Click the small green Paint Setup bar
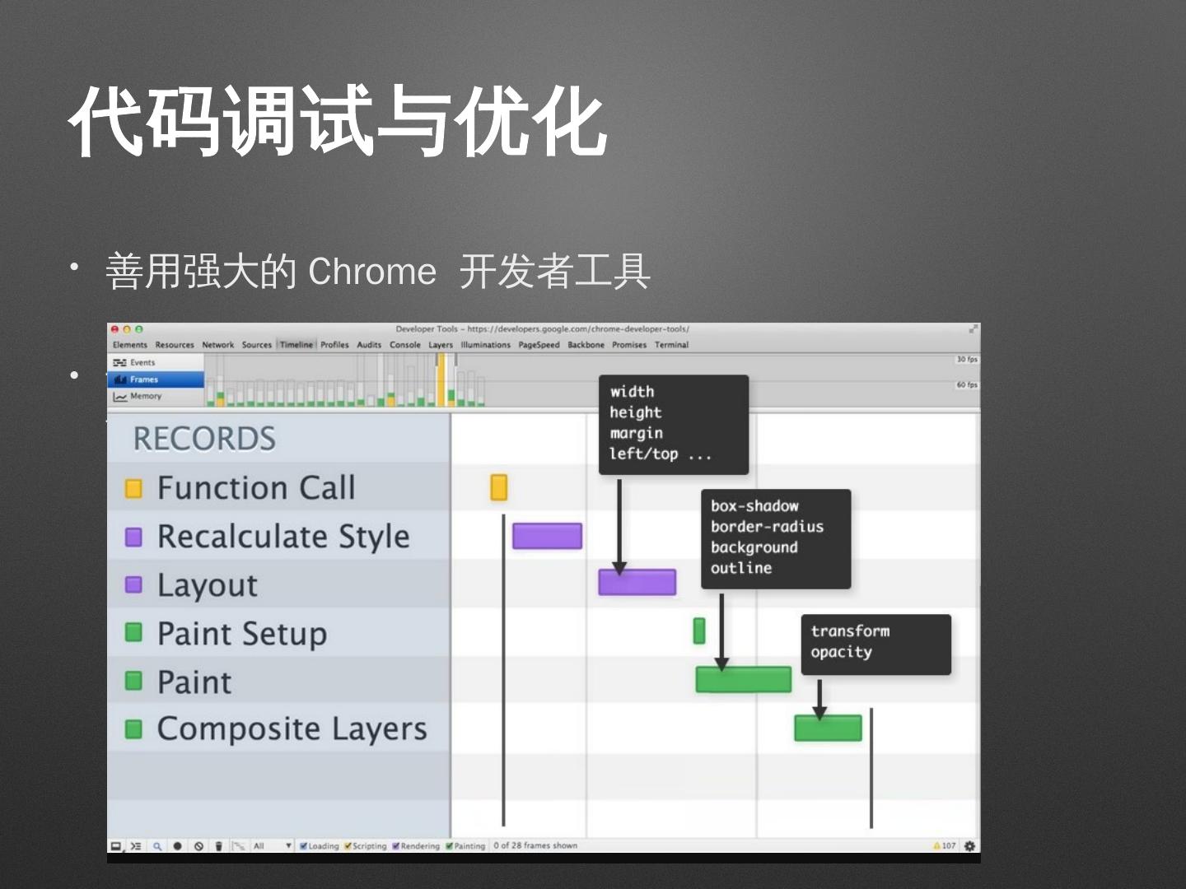Viewport: 1186px width, 889px height. [699, 631]
